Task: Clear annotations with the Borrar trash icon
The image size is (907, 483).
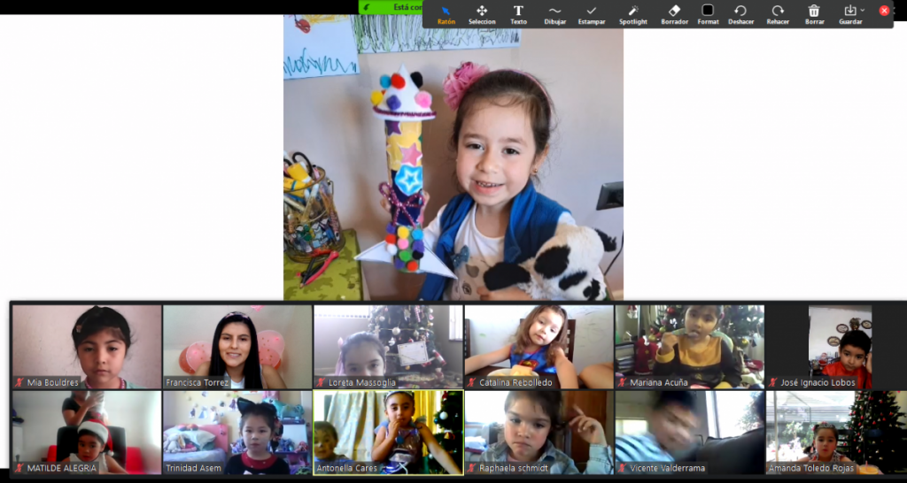Action: coord(813,13)
